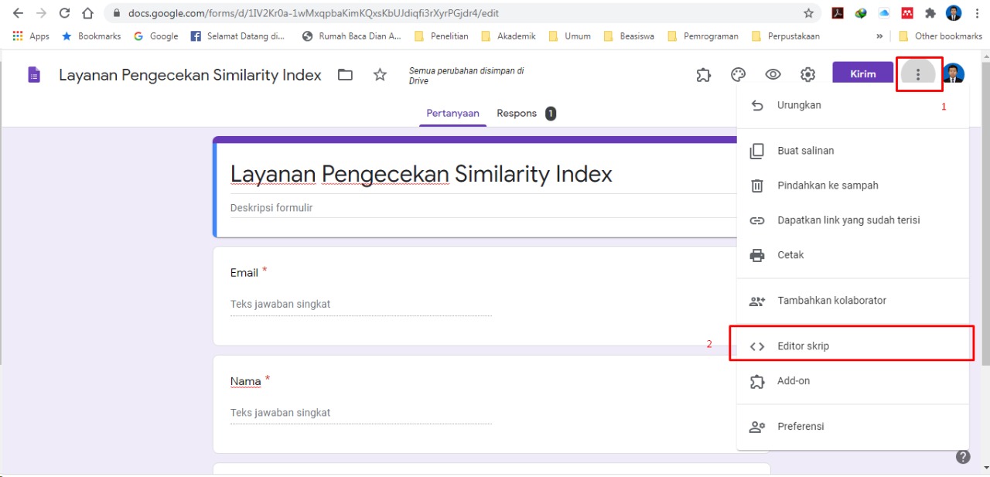Image resolution: width=990 pixels, height=477 pixels.
Task: Click the move to folder icon
Action: (345, 75)
